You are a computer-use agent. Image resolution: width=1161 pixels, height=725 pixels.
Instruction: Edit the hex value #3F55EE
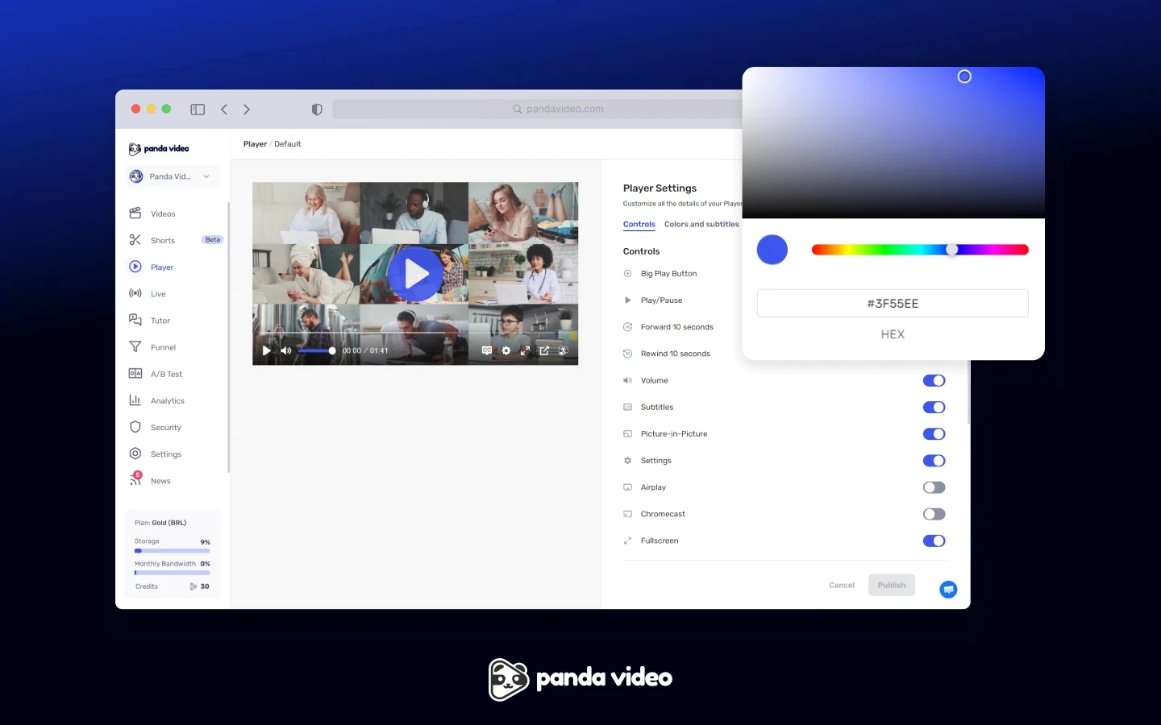pos(893,303)
